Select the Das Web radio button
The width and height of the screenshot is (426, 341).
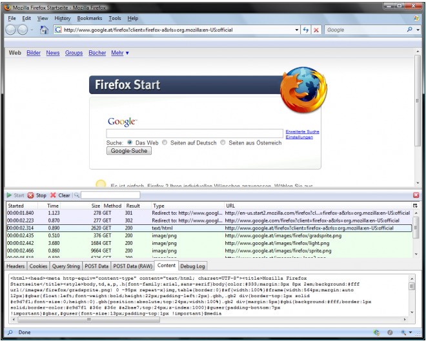[x=130, y=142]
